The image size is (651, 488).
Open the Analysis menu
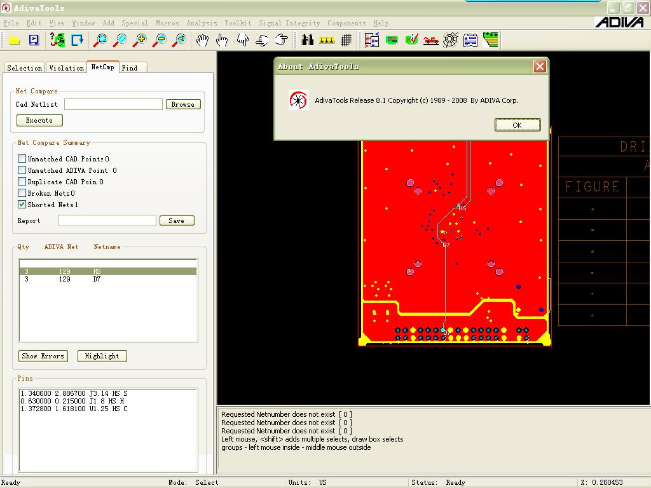pyautogui.click(x=202, y=24)
